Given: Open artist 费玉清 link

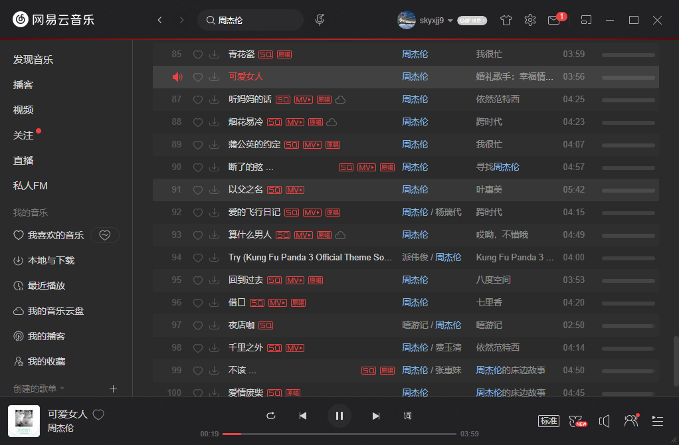Looking at the screenshot, I should (448, 347).
